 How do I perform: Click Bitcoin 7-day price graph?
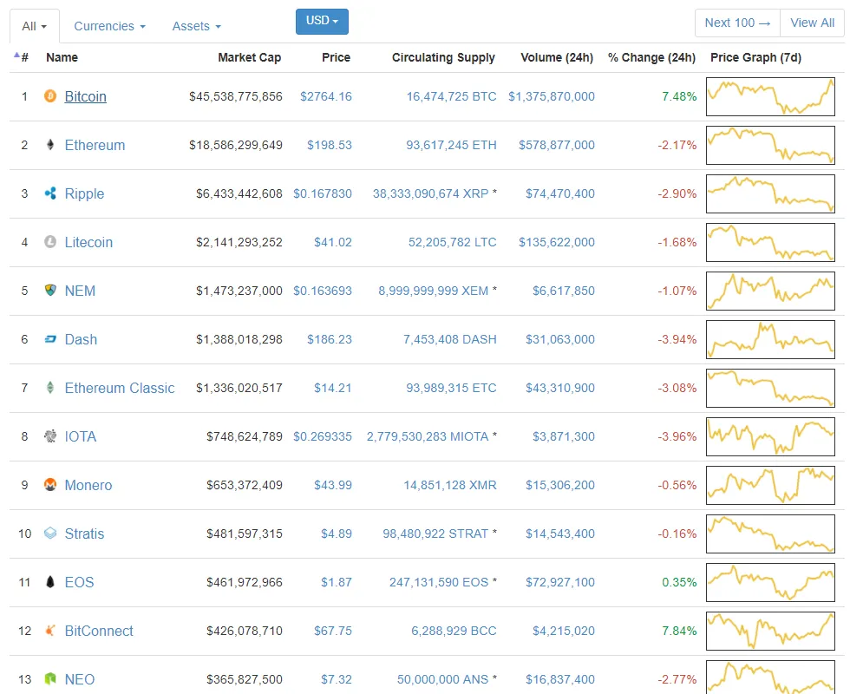click(770, 96)
